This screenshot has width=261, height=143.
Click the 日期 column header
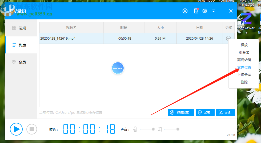pyautogui.click(x=200, y=28)
